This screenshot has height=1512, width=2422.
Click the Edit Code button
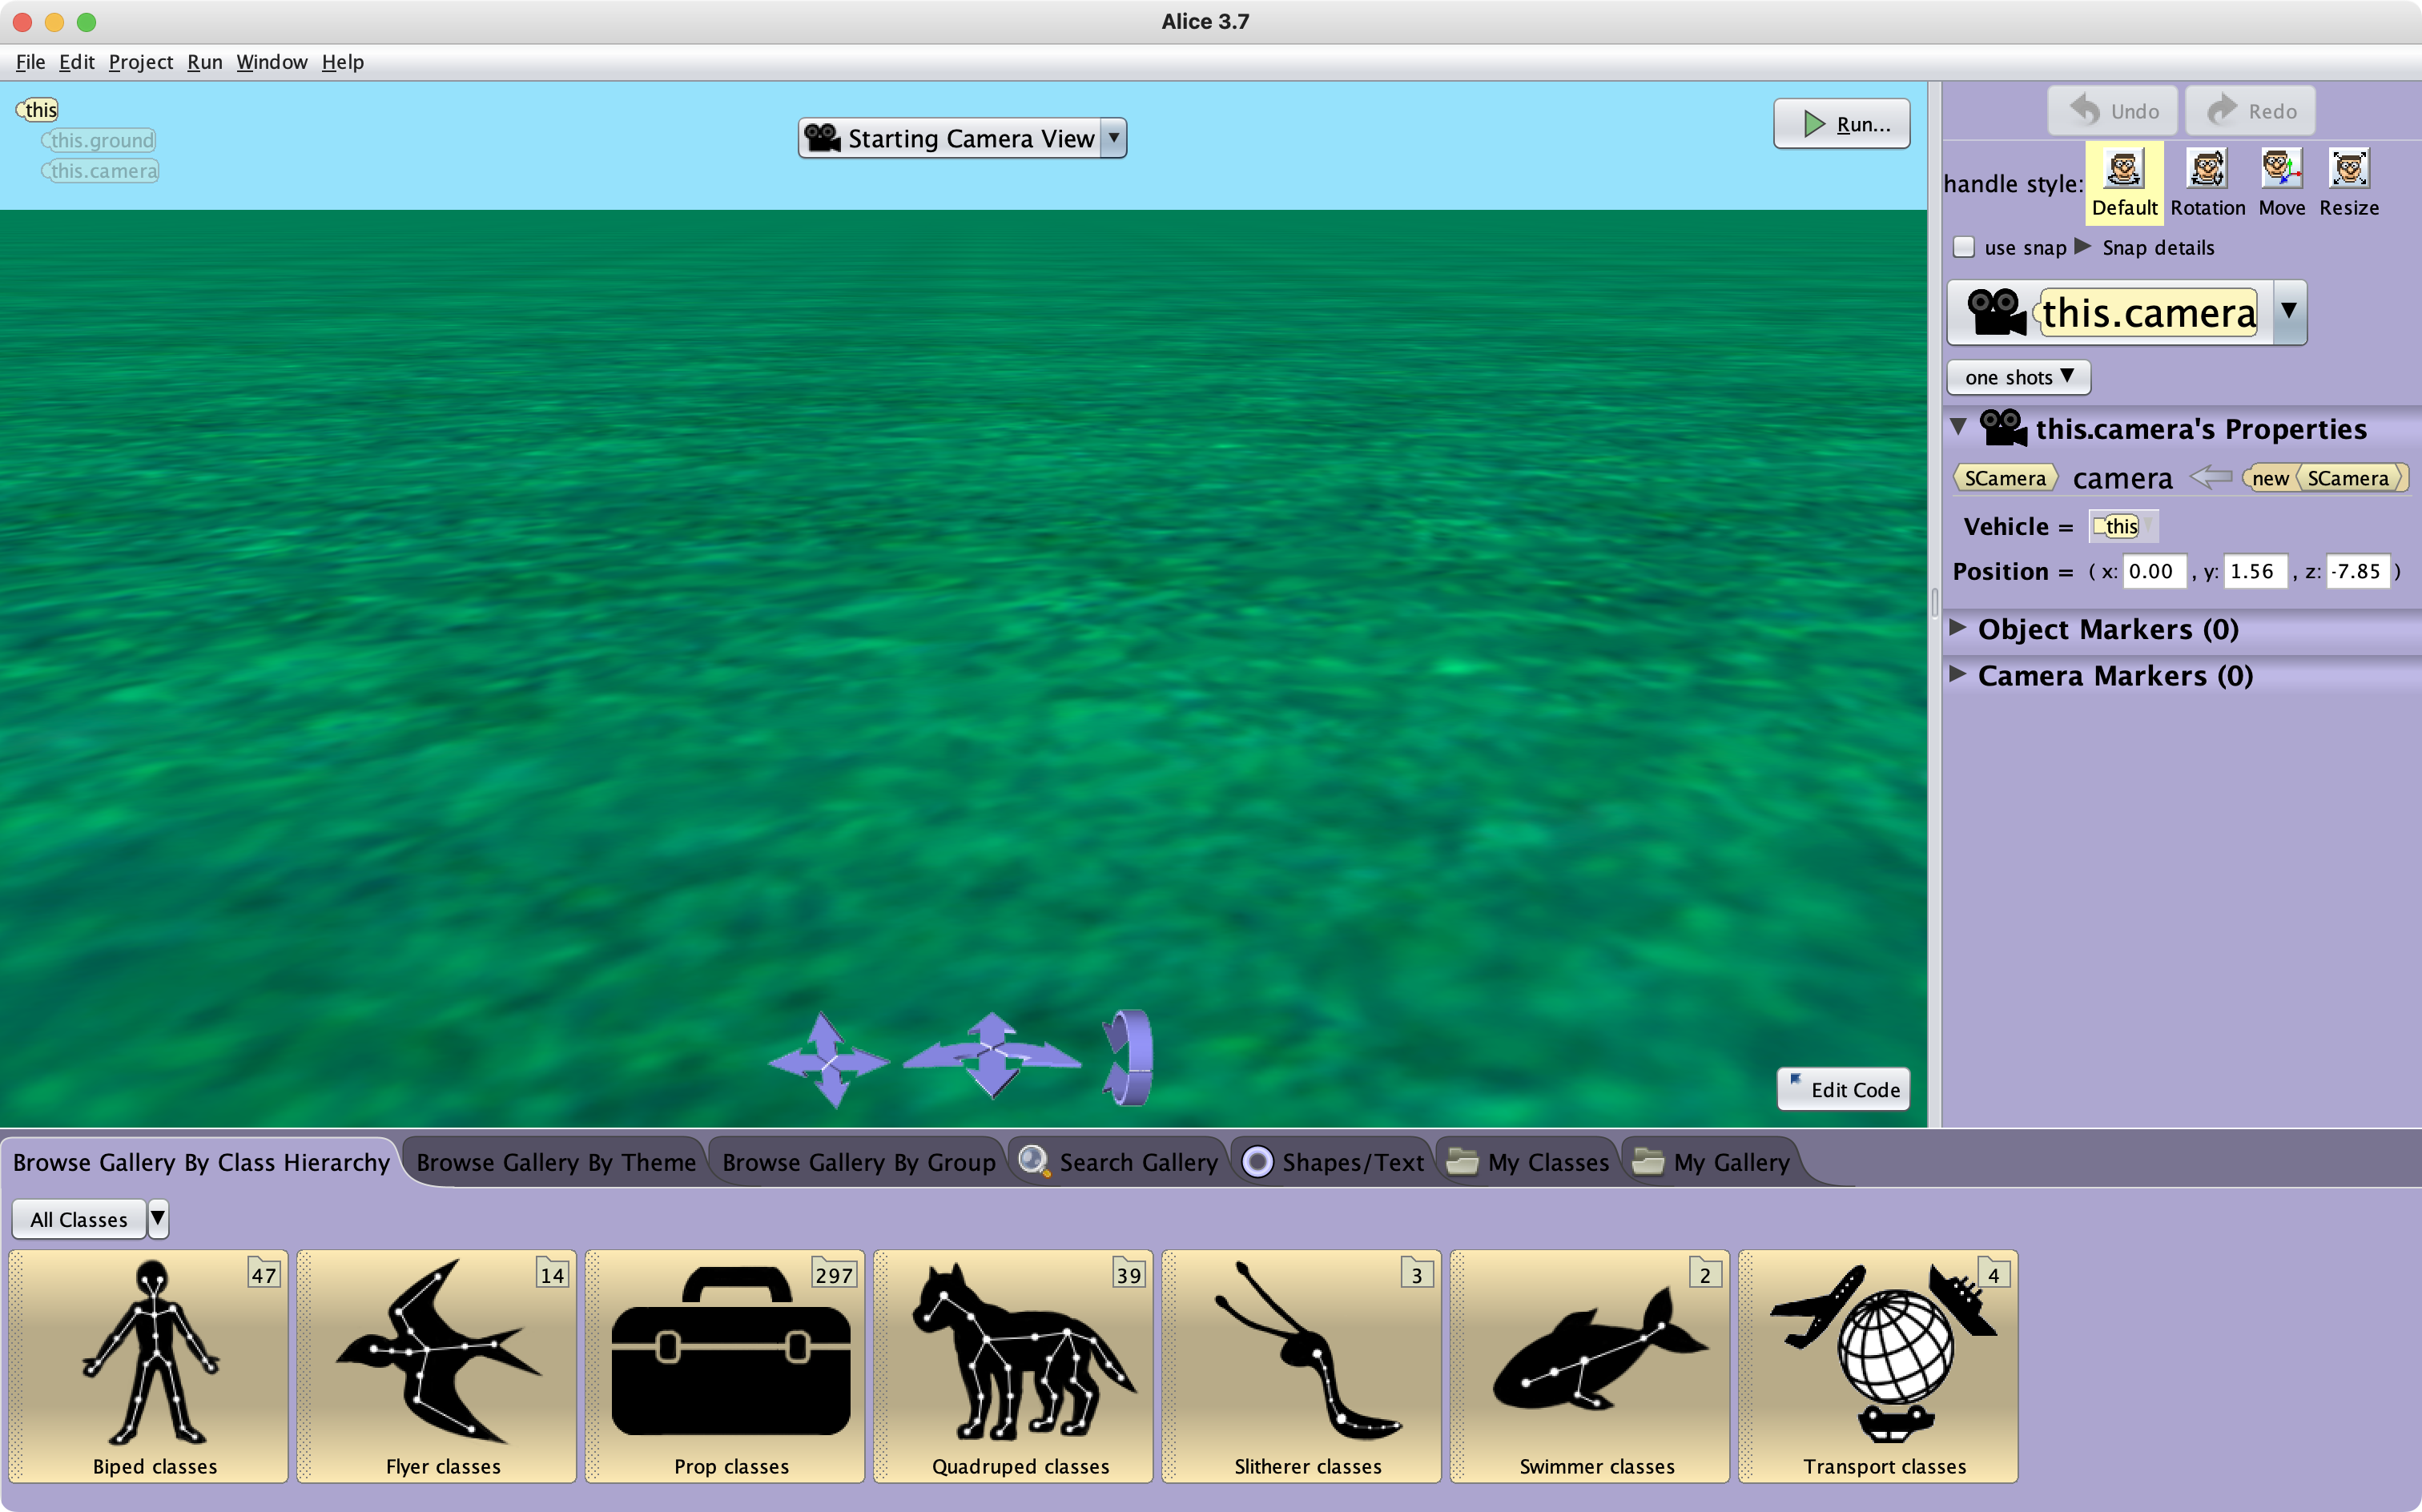1842,1089
